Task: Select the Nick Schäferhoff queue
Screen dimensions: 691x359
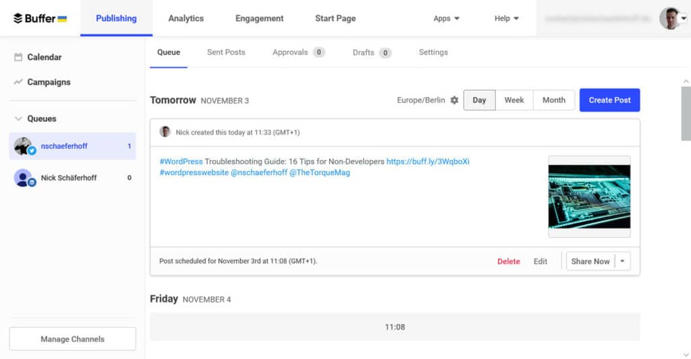Action: coord(73,178)
